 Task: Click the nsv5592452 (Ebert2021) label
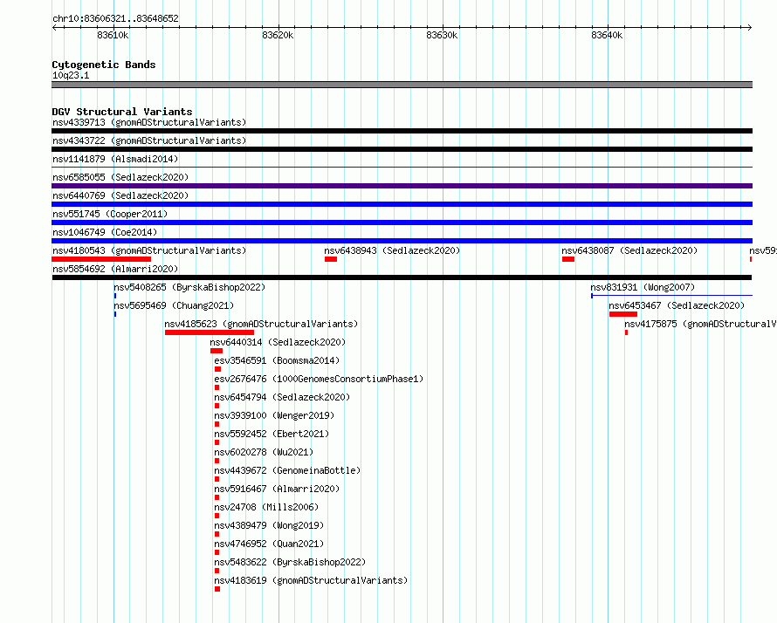272,434
